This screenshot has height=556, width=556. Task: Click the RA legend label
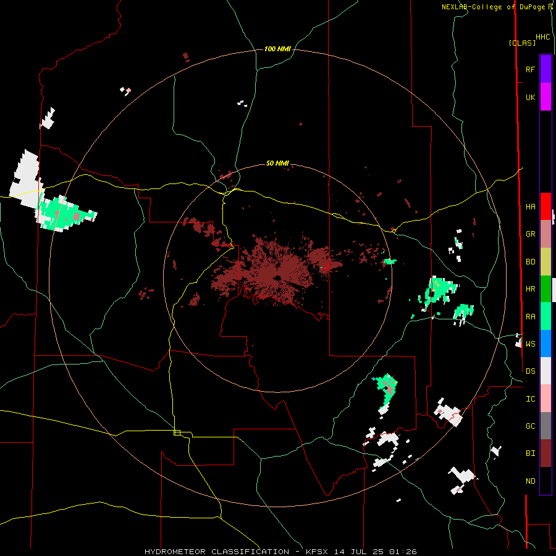(530, 317)
